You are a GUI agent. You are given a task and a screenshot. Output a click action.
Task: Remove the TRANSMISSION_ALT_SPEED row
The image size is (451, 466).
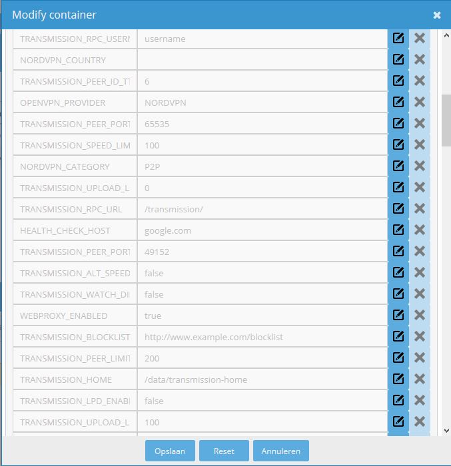pos(420,272)
